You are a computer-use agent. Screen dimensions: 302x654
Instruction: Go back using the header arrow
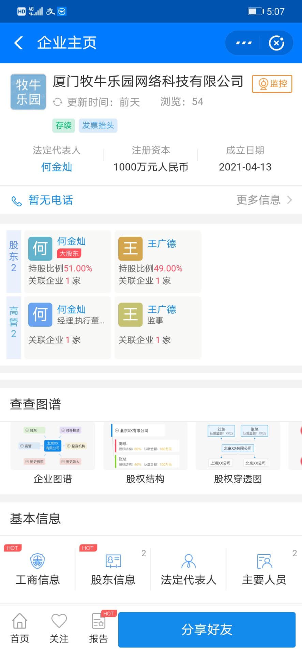[19, 43]
